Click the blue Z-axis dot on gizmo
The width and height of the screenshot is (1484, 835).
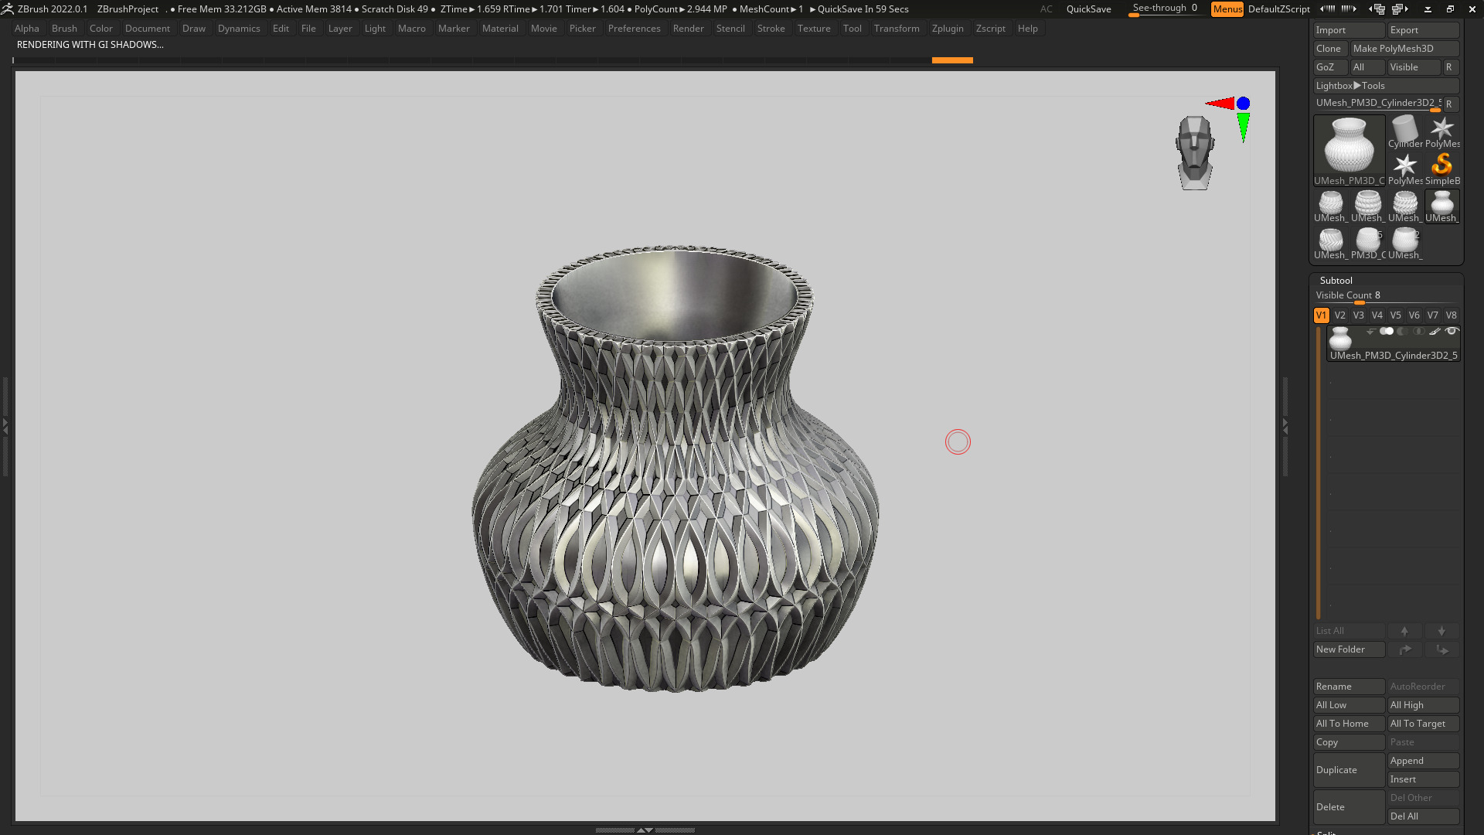(1243, 103)
